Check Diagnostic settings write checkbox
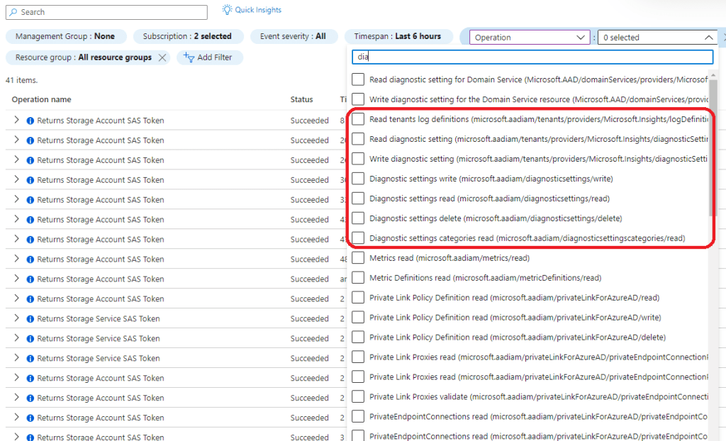The width and height of the screenshot is (726, 441). click(358, 179)
